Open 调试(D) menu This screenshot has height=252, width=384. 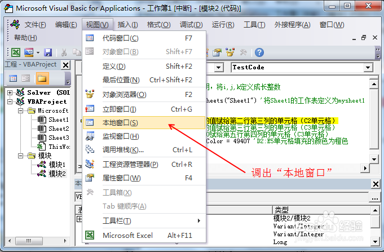[x=191, y=25]
